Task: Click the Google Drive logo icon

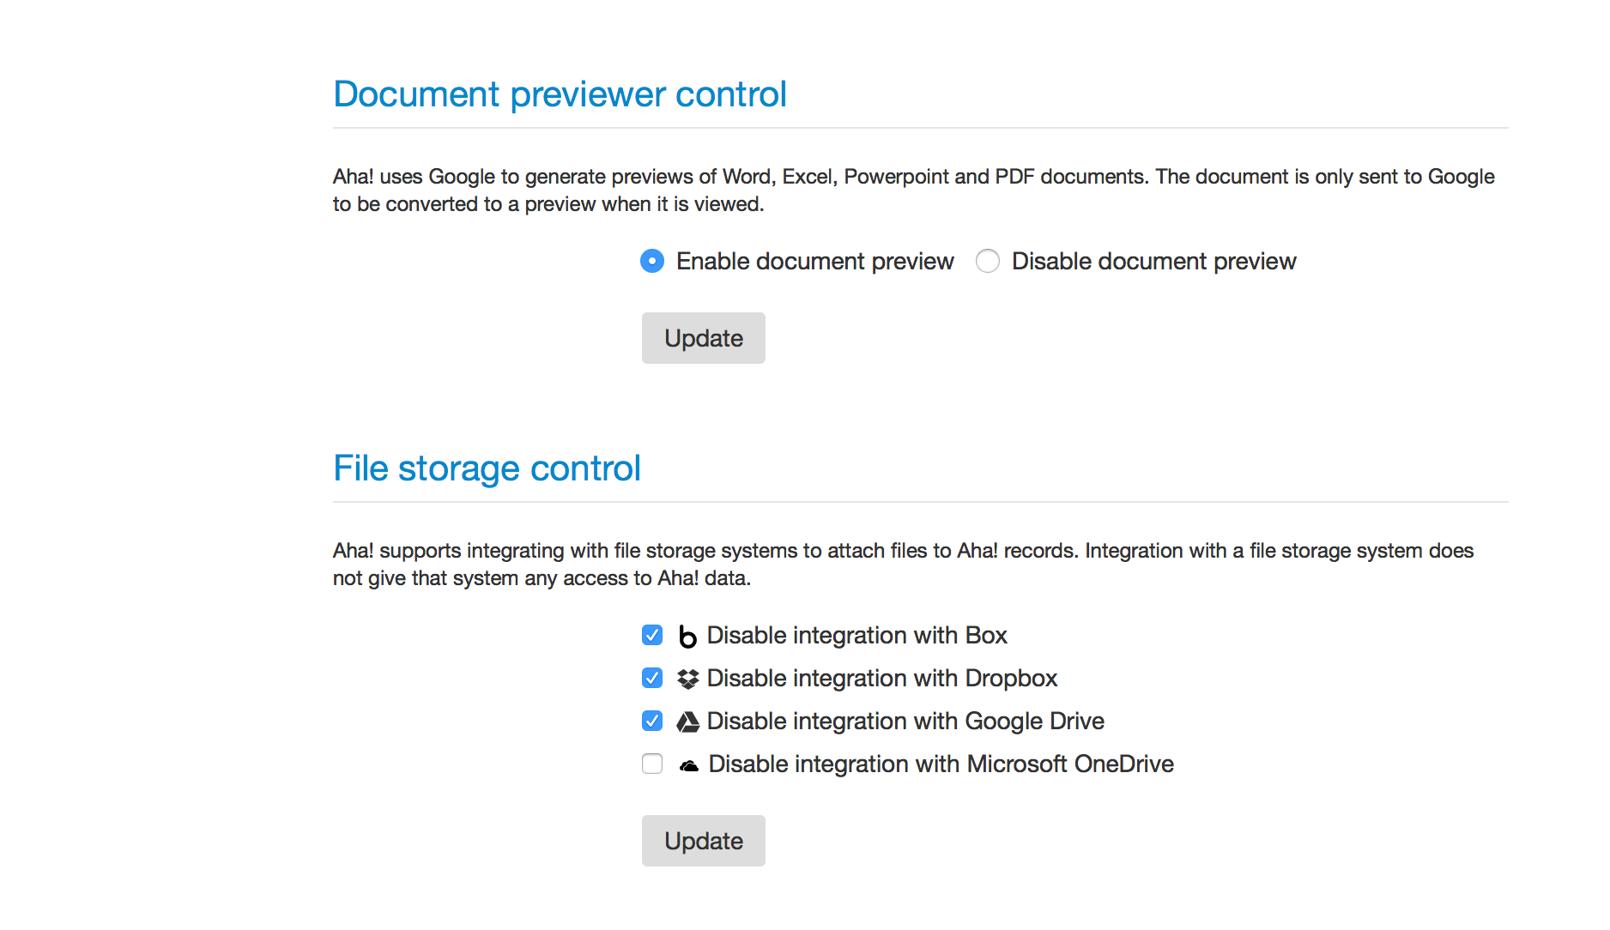Action: coord(687,722)
